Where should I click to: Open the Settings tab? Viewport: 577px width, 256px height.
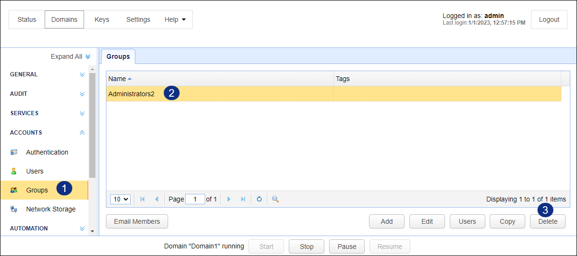click(x=138, y=19)
